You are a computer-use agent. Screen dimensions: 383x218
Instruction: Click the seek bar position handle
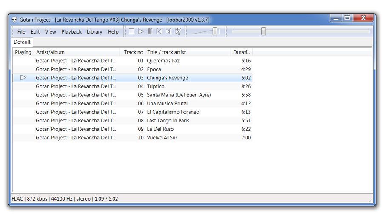pos(263,31)
